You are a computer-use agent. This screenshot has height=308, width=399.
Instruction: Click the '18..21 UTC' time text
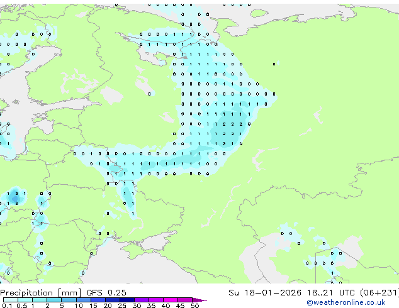pyautogui.click(x=330, y=293)
